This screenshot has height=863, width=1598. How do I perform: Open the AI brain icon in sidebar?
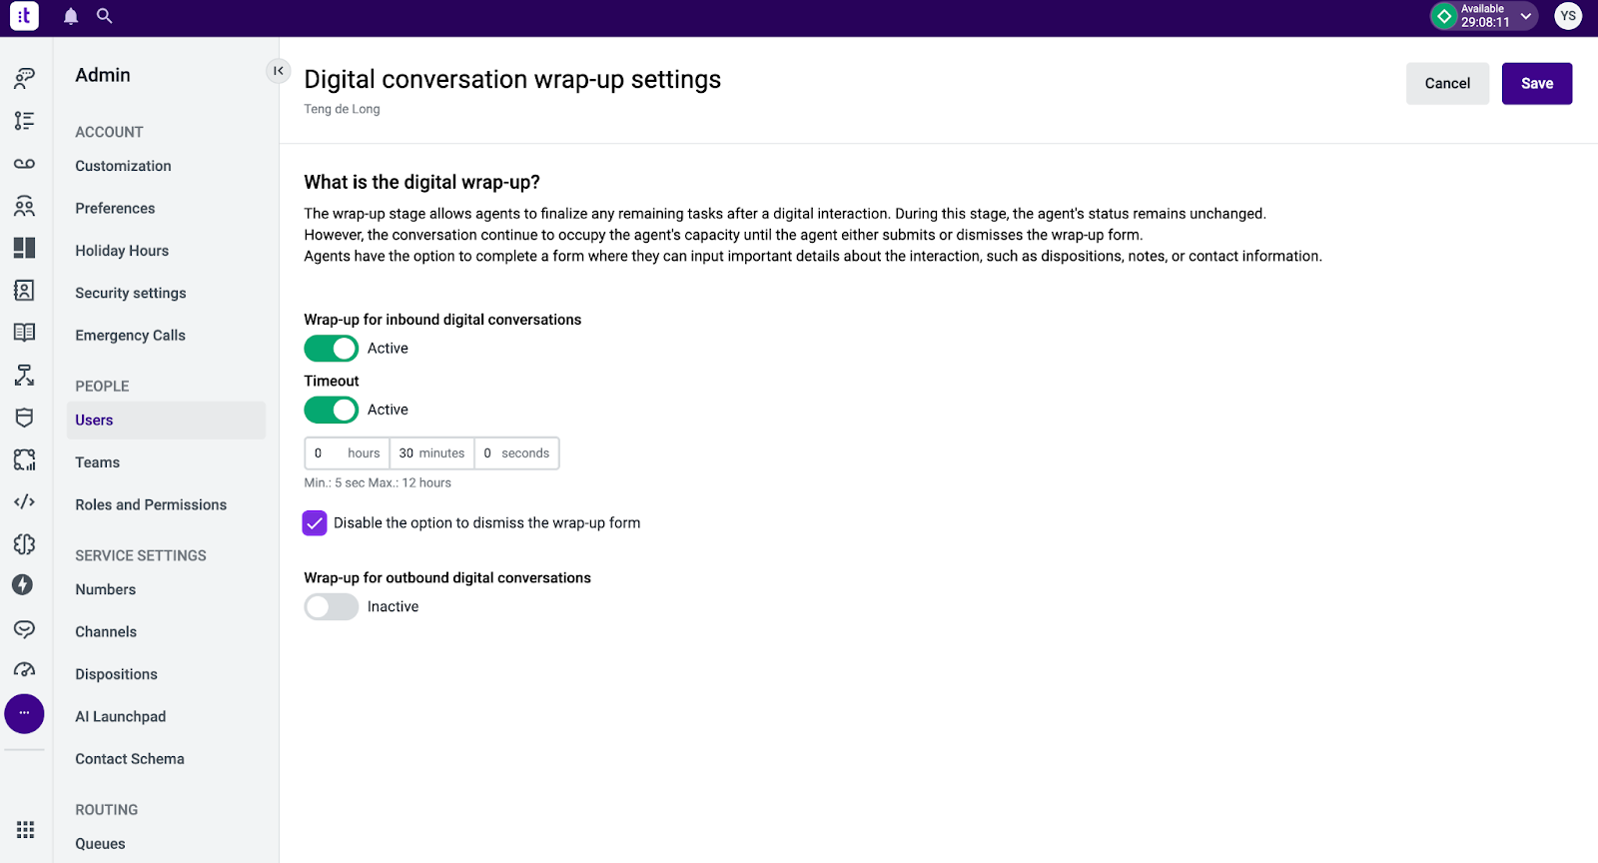[25, 544]
